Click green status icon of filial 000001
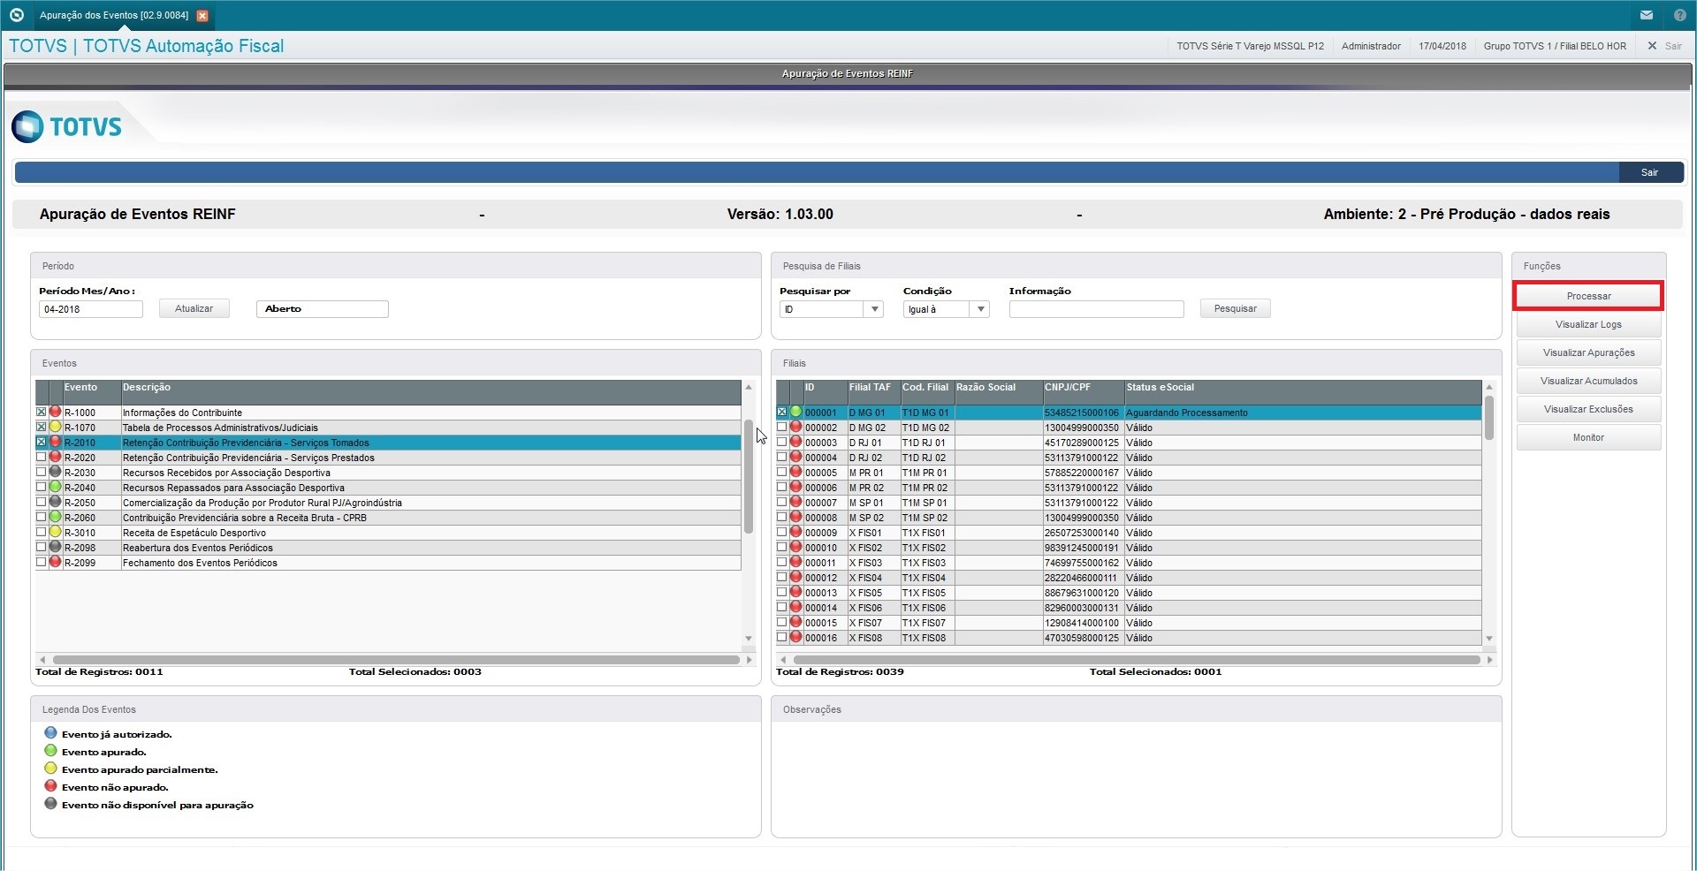Screen dimensions: 1697x871 [x=795, y=412]
